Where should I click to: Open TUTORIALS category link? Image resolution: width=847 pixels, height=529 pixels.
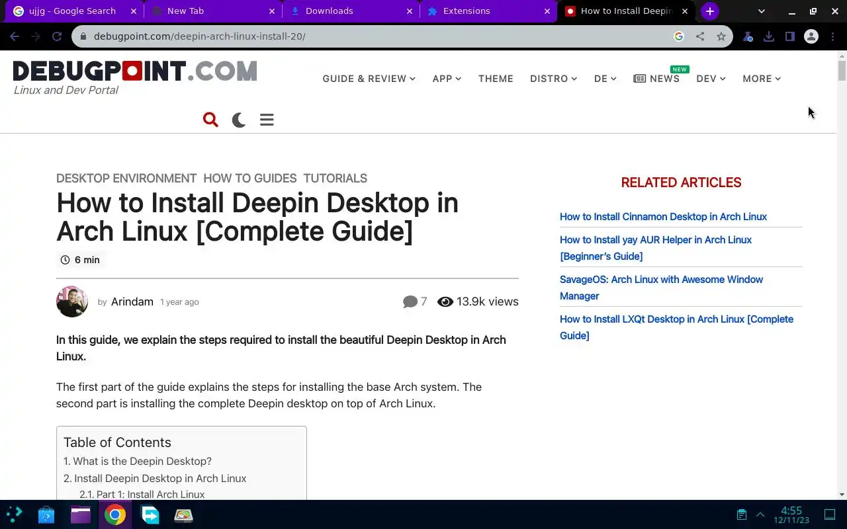pos(335,179)
